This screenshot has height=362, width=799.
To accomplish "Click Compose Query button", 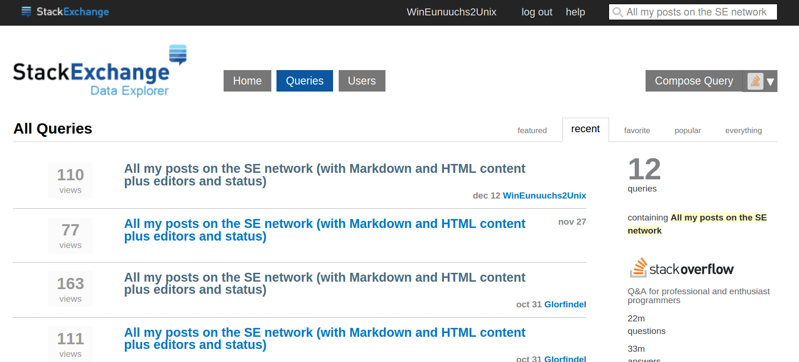I will coord(694,81).
